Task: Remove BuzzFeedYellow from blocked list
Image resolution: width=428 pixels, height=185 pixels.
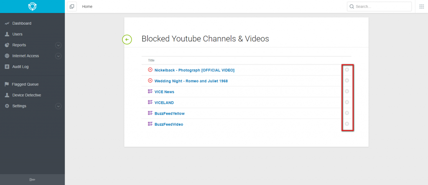Action: click(x=347, y=113)
